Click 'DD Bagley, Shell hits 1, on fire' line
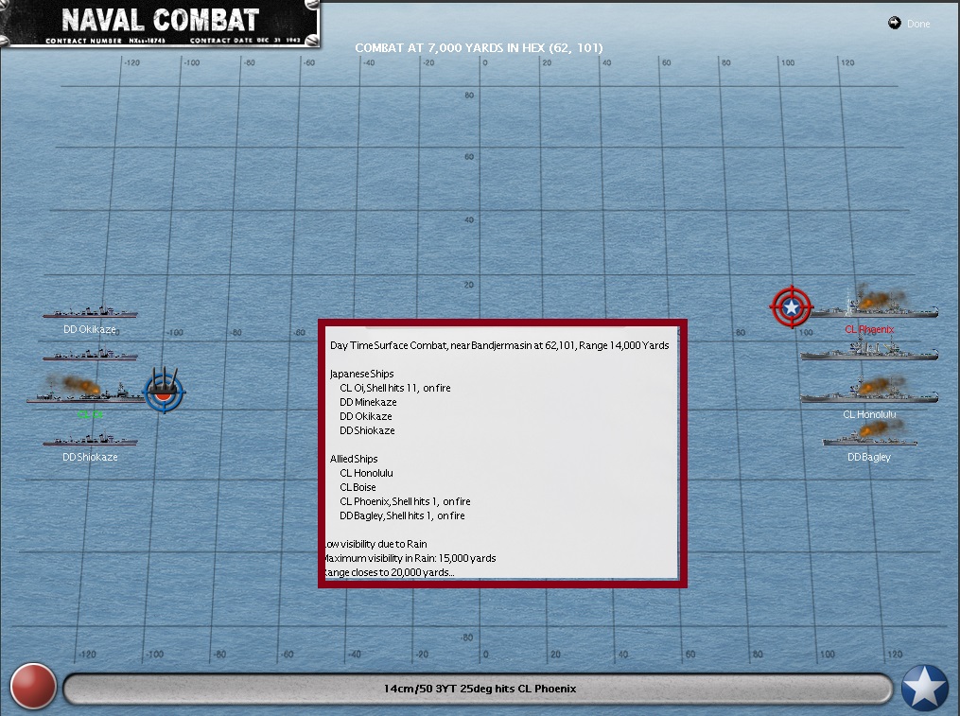Screen dimensions: 960x716 (x=402, y=515)
